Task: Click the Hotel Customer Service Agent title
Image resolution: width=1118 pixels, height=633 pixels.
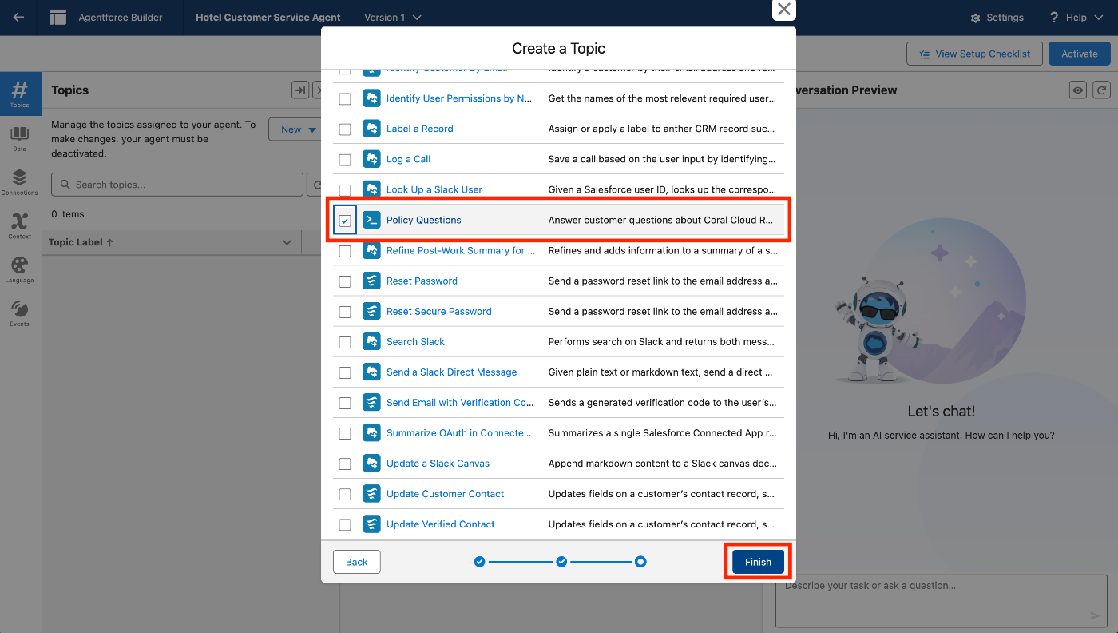Action: [268, 18]
